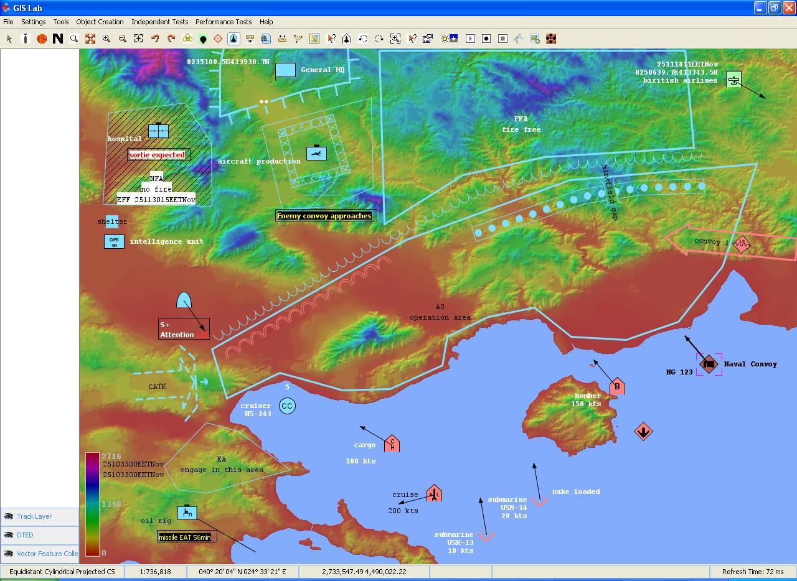This screenshot has width=797, height=581.
Task: Click the map sheet icon
Action: point(314,39)
